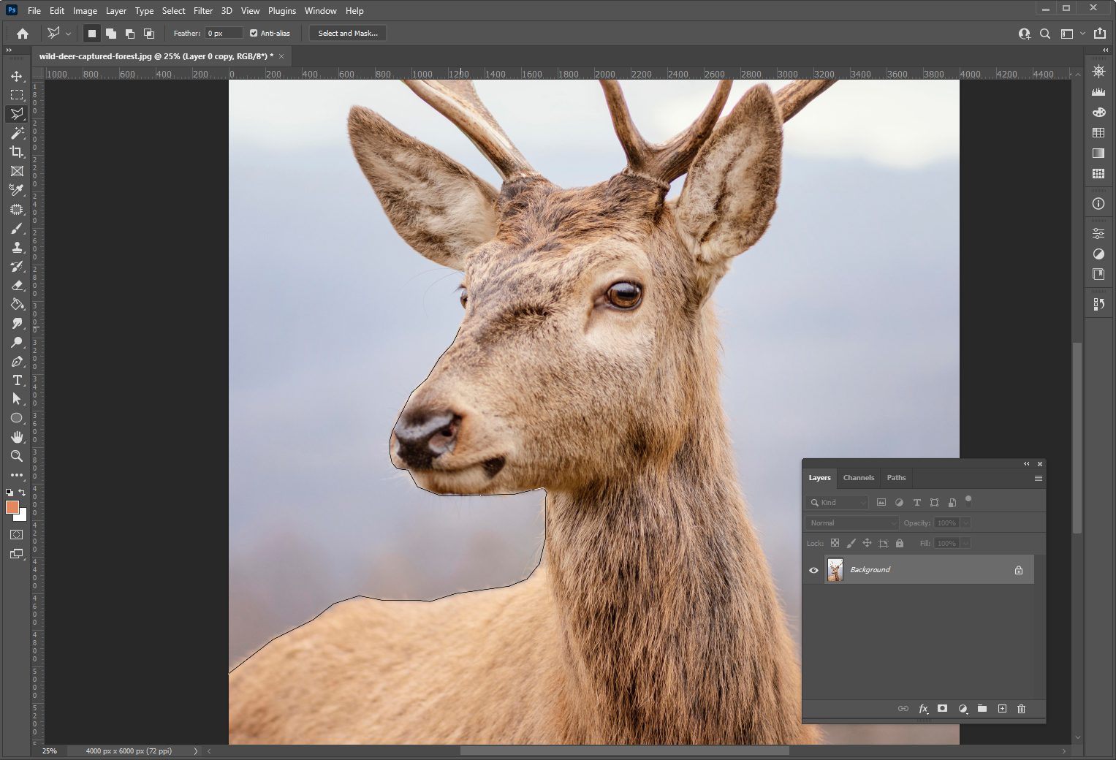This screenshot has width=1116, height=760.
Task: Open the tool preset picker arrow
Action: pos(68,34)
